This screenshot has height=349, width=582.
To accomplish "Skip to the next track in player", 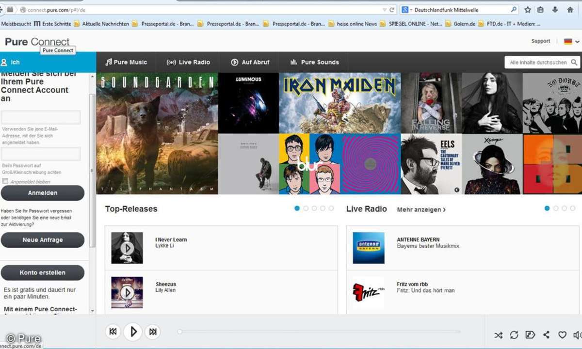I will click(x=153, y=332).
